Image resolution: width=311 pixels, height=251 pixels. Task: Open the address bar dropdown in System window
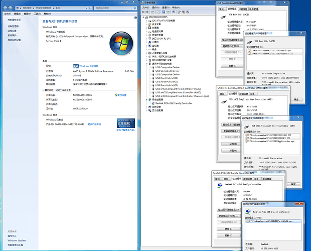coord(86,8)
